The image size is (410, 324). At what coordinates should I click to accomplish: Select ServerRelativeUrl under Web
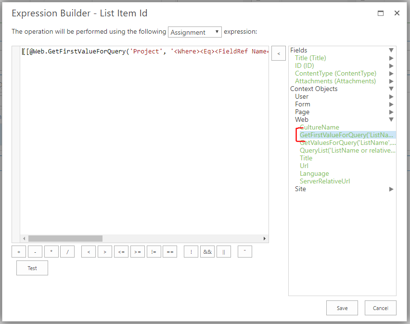pyautogui.click(x=325, y=181)
